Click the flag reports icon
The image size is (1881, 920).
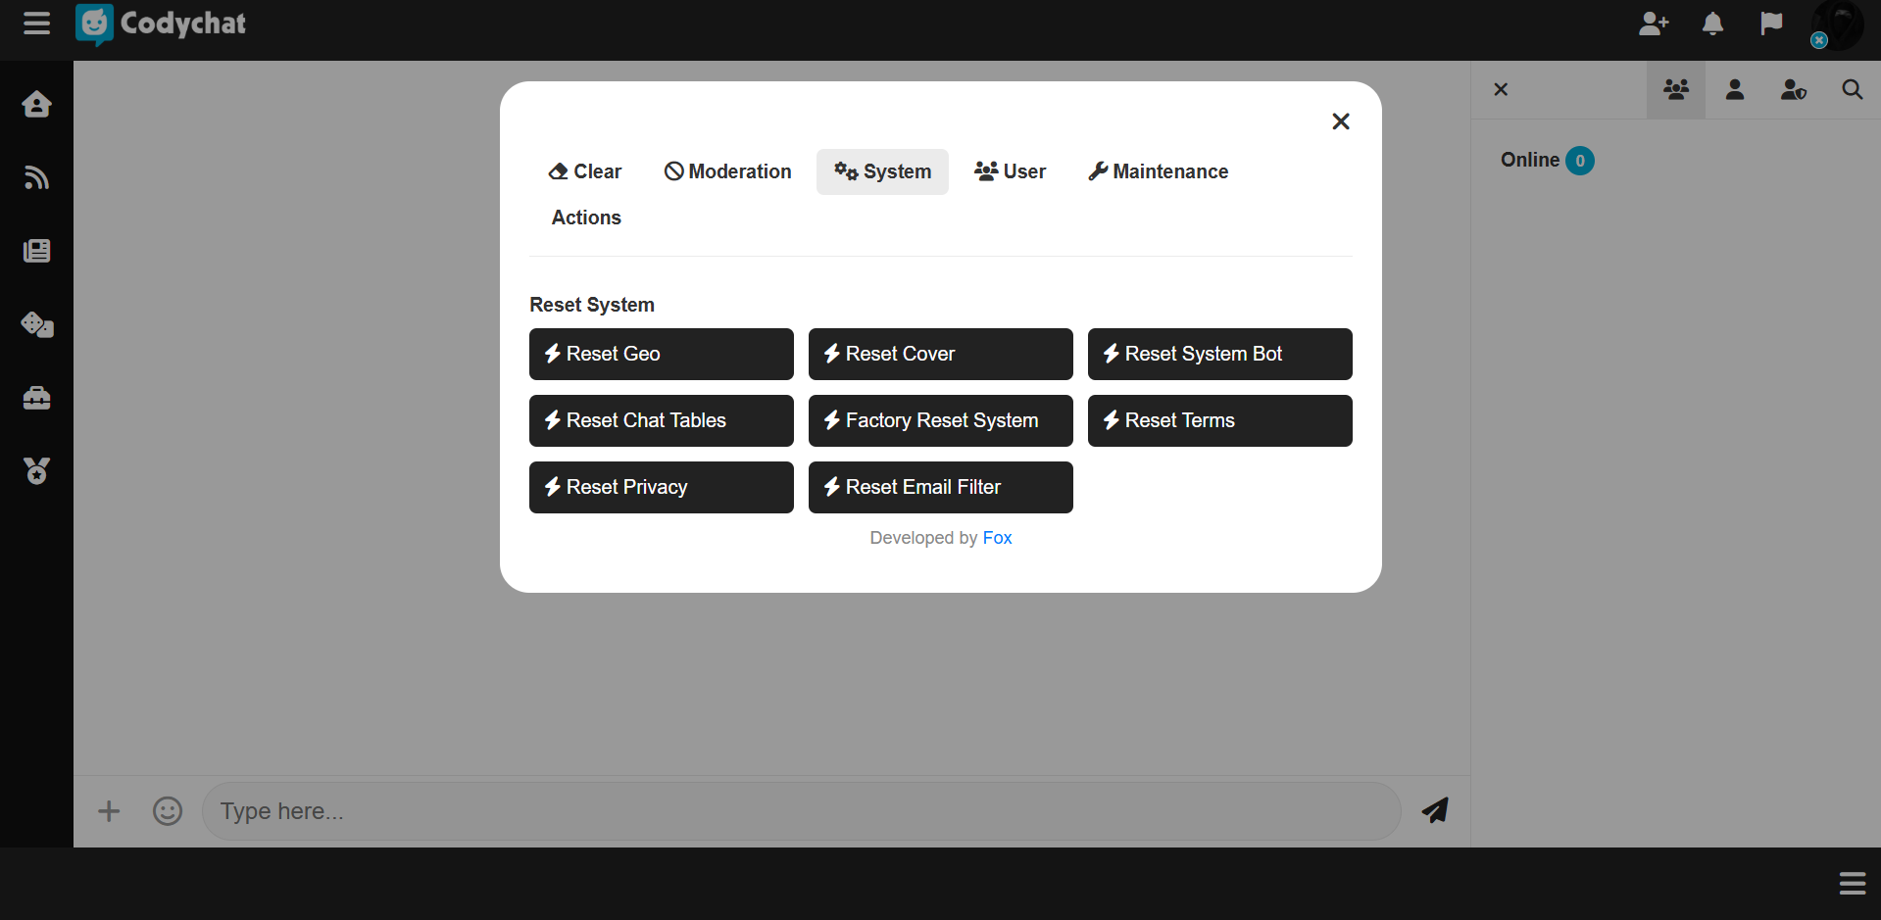point(1770,24)
